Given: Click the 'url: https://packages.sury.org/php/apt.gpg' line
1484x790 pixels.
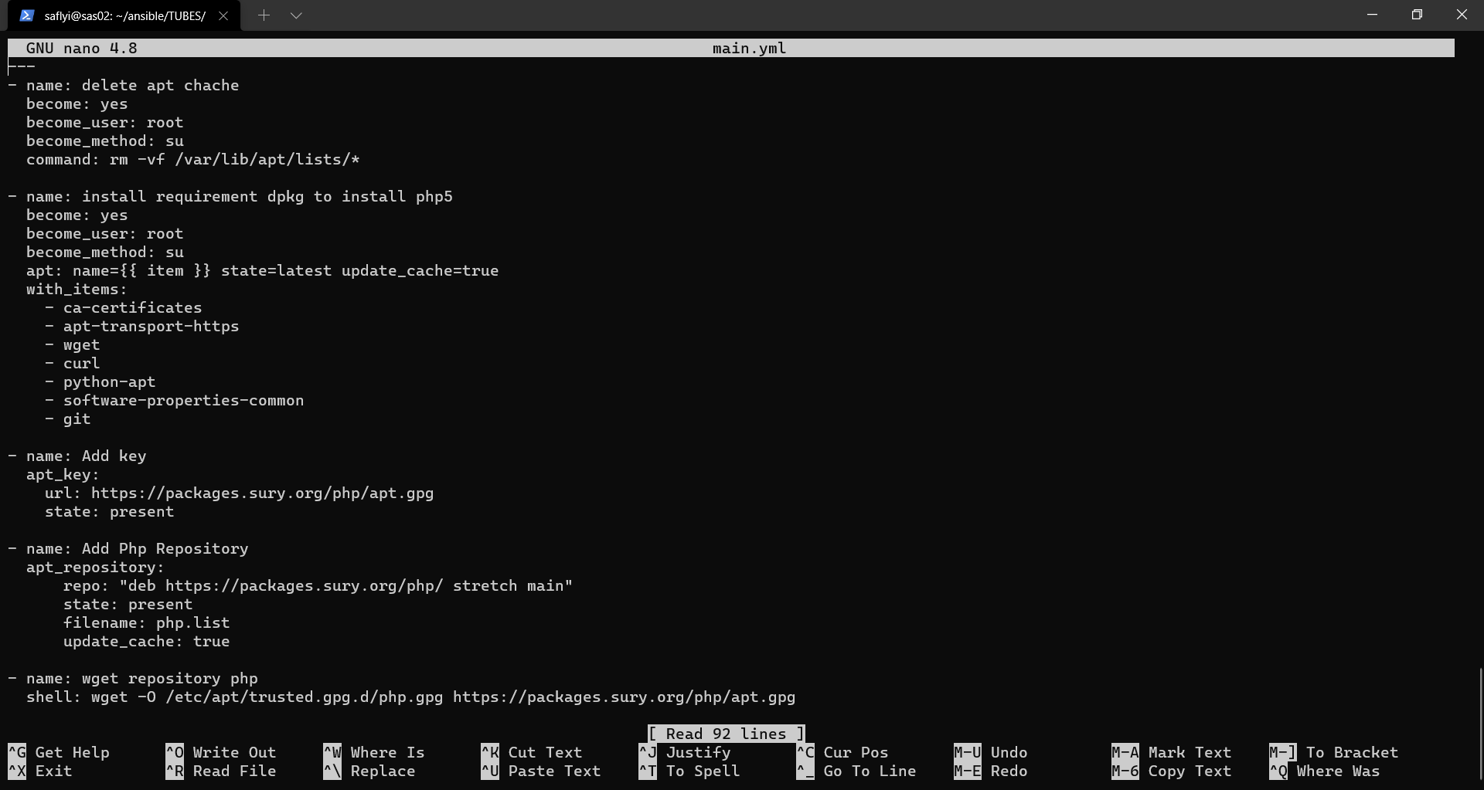Looking at the screenshot, I should point(240,493).
